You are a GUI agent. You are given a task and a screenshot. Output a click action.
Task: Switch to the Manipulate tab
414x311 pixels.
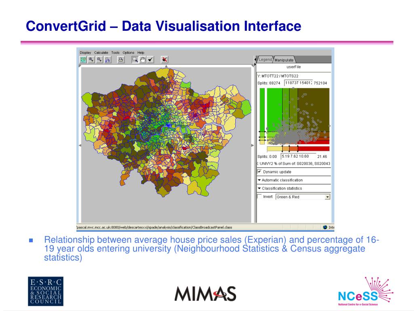pos(284,60)
